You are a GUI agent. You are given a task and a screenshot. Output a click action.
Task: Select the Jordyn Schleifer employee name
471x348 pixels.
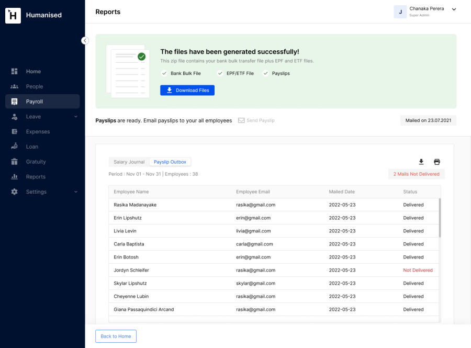click(131, 270)
